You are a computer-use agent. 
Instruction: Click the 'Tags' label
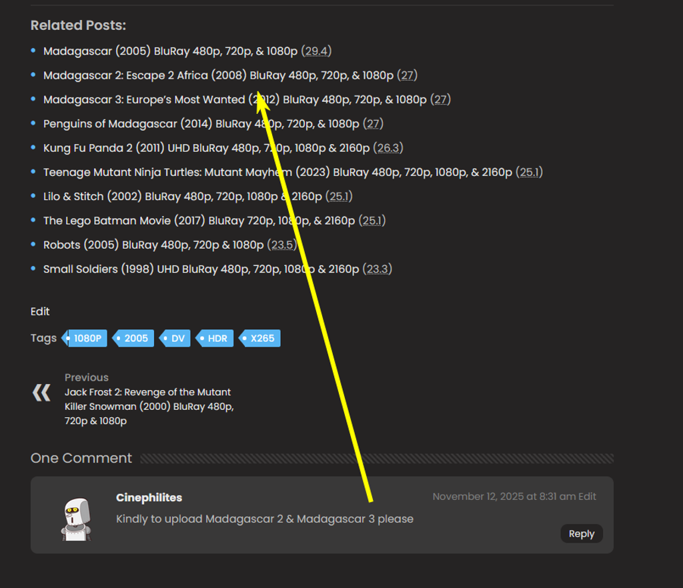(43, 338)
